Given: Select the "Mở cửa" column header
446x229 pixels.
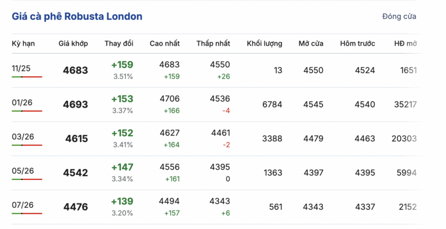Looking at the screenshot, I should (311, 43).
